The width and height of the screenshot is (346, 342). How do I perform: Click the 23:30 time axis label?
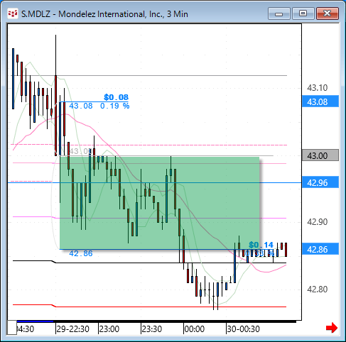click(151, 329)
